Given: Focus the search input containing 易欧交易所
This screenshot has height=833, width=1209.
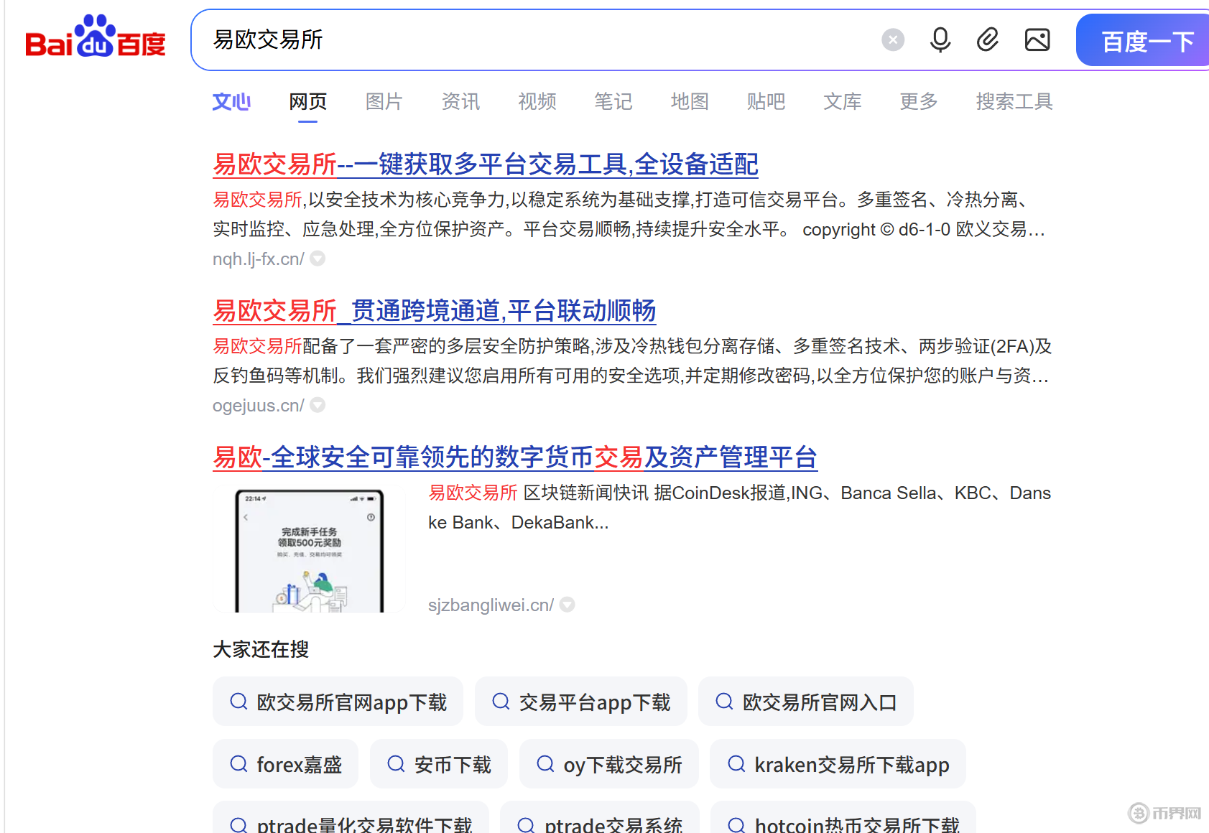Looking at the screenshot, I should click(532, 39).
